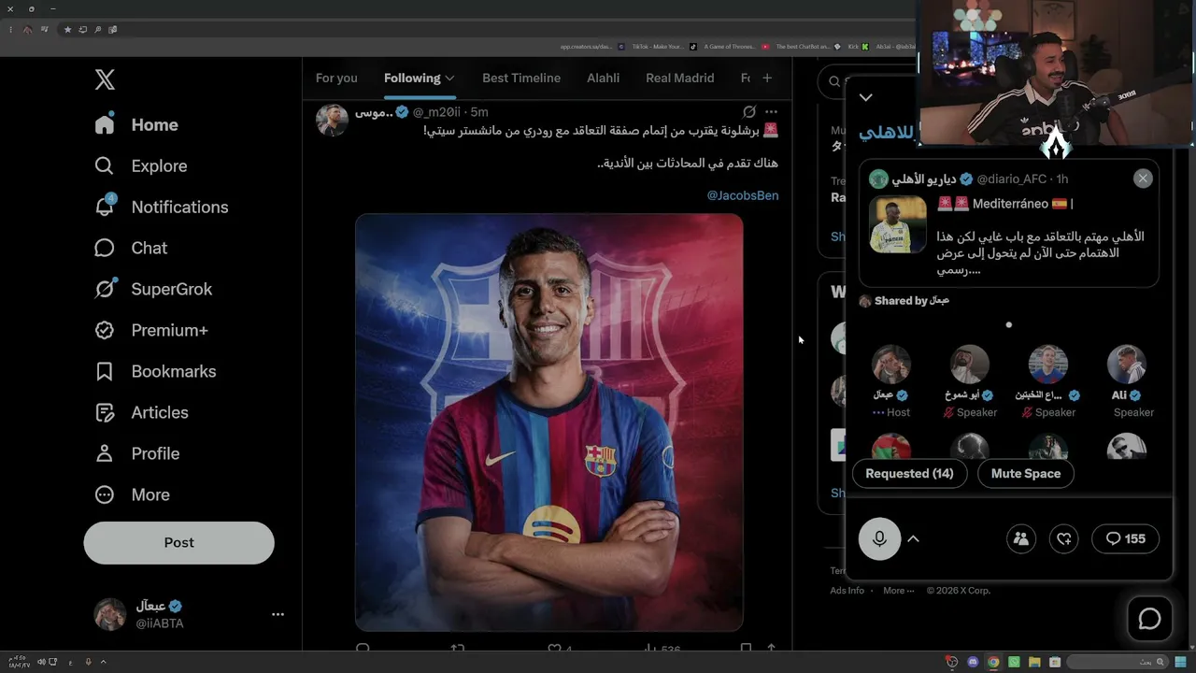Click the Post button
This screenshot has width=1196, height=673.
(x=178, y=542)
